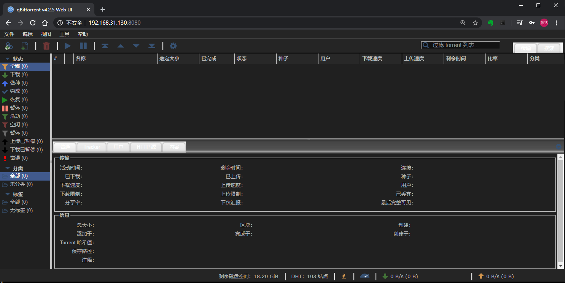Sort by the 已完成 column header
This screenshot has width=565, height=283.
click(x=217, y=59)
